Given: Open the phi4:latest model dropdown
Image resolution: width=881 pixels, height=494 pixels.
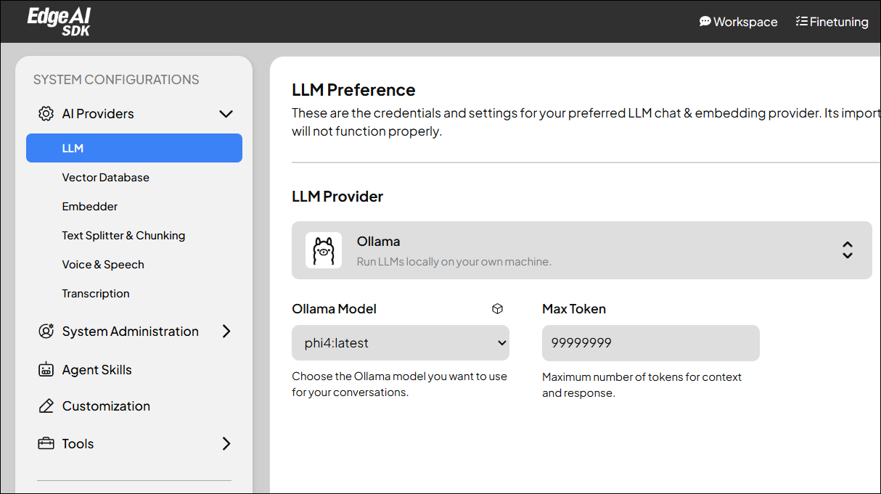Looking at the screenshot, I should coord(401,343).
